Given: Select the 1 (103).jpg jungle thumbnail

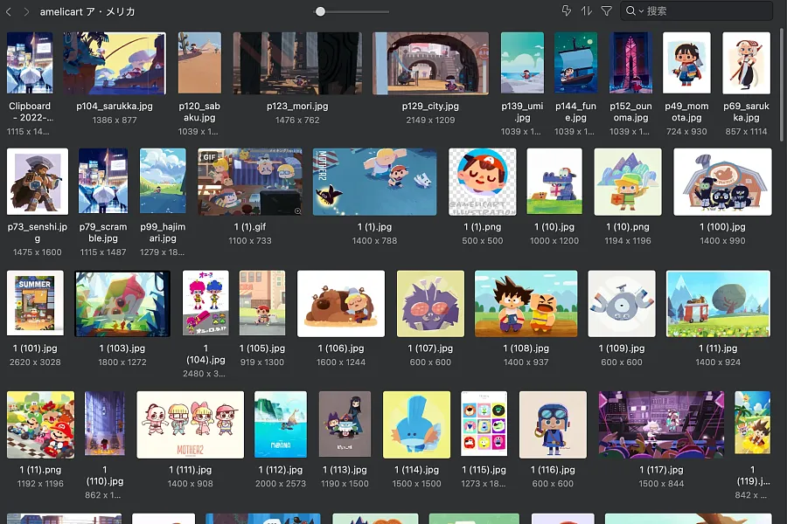Looking at the screenshot, I should tap(122, 303).
